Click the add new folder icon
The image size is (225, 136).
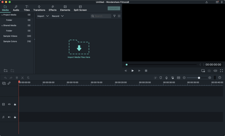click(6, 71)
